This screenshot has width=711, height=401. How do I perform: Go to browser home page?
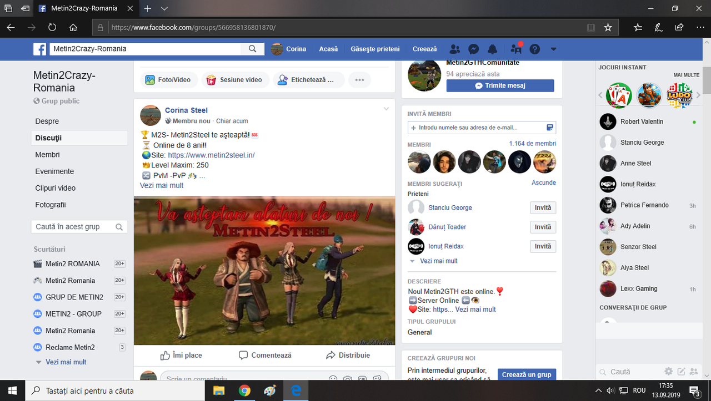[73, 27]
